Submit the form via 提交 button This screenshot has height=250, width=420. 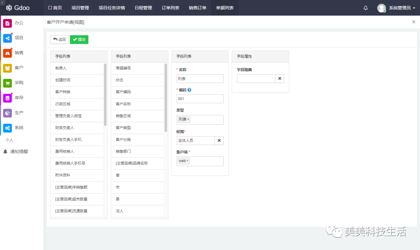tap(79, 39)
